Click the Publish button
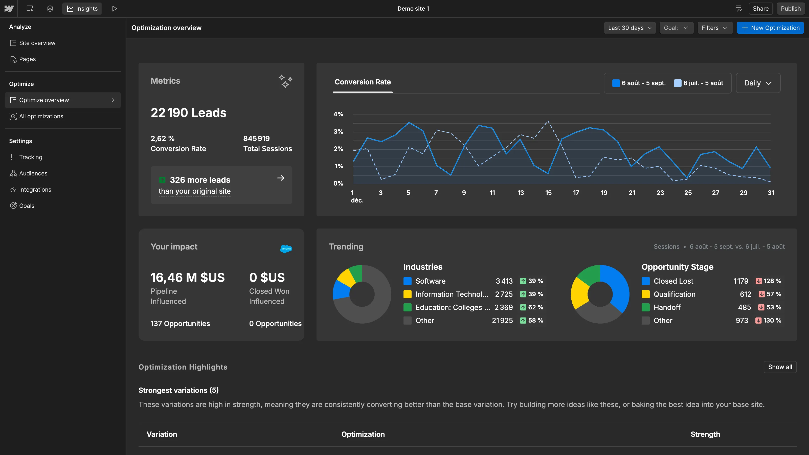809x455 pixels. tap(791, 9)
